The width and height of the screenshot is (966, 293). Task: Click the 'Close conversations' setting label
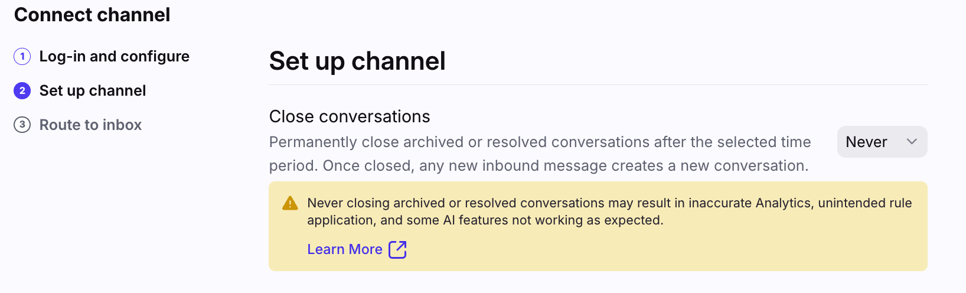(350, 116)
